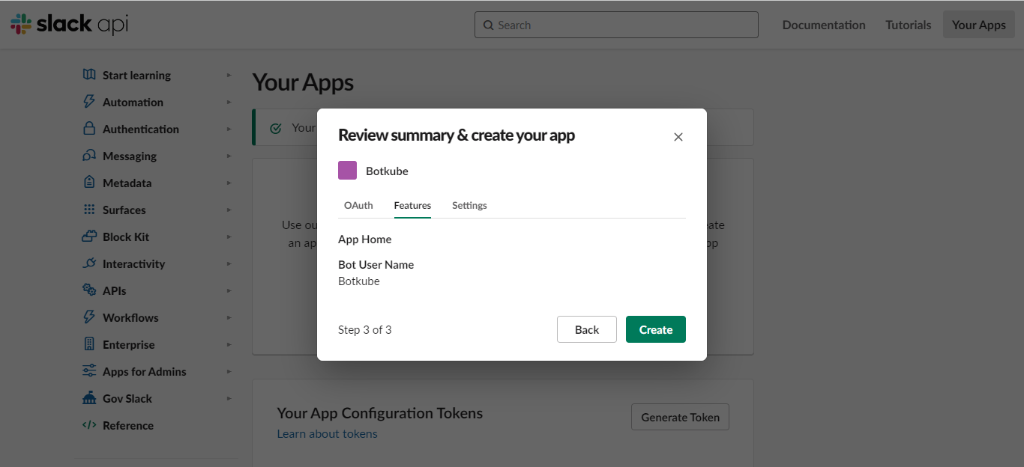Expand the Enterprise section arrow
The image size is (1024, 467).
(229, 344)
